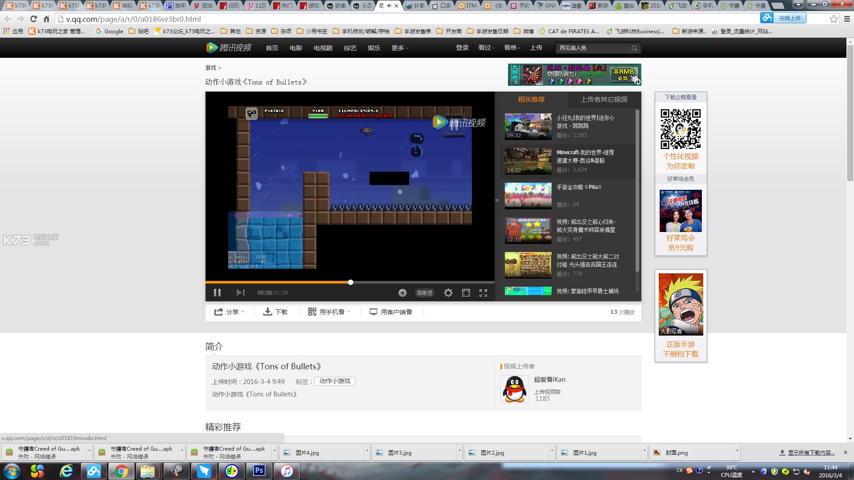This screenshot has height=480, width=854.
Task: Click the search magnifier icon
Action: [634, 48]
